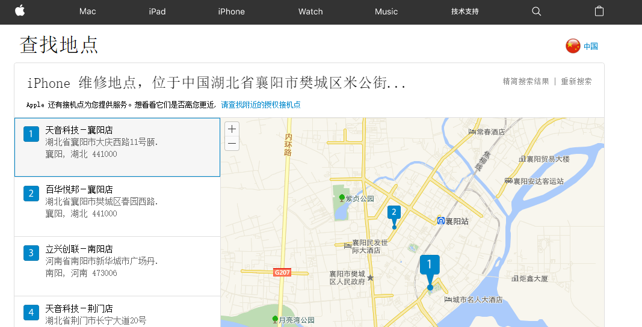Select the 天音科技－荆门店 result
This screenshot has height=327, width=642.
coord(117,311)
